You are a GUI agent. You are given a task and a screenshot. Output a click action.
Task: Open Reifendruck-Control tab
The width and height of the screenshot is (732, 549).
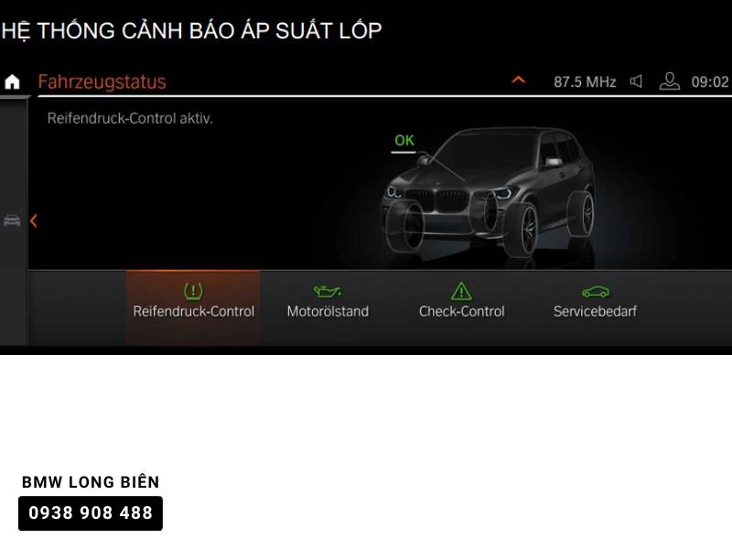193,307
